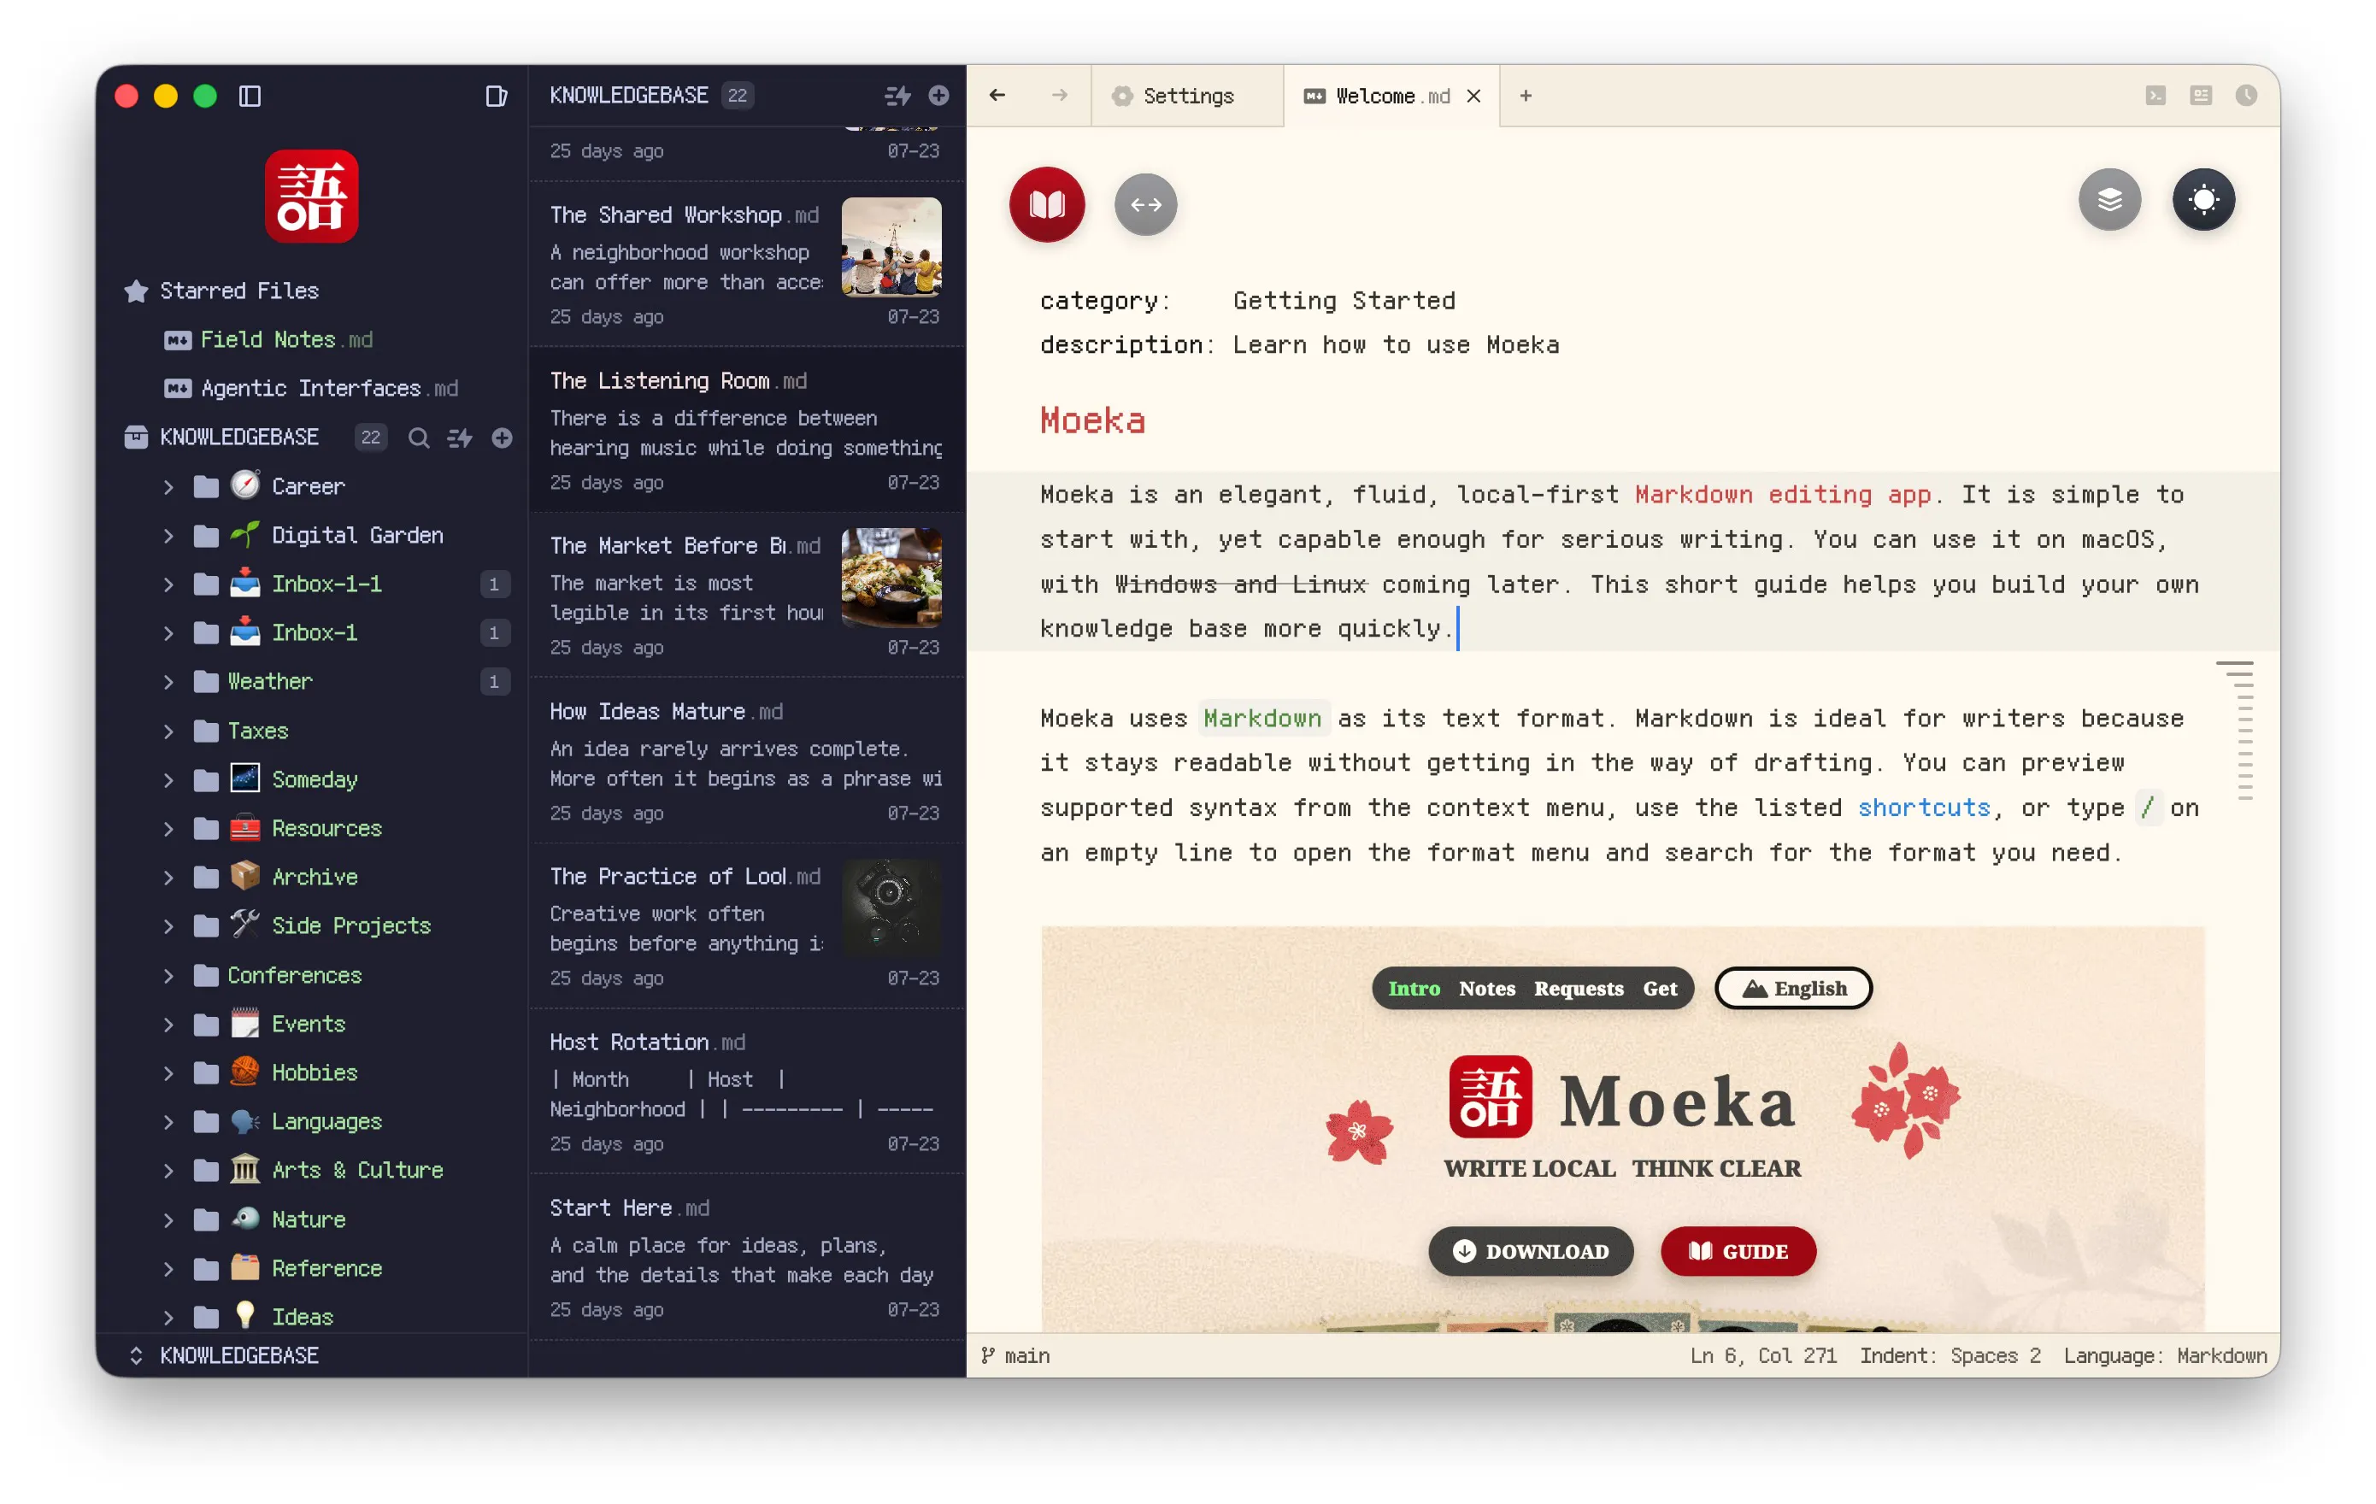Expand the Career folder
2376x1504 pixels.
click(168, 486)
